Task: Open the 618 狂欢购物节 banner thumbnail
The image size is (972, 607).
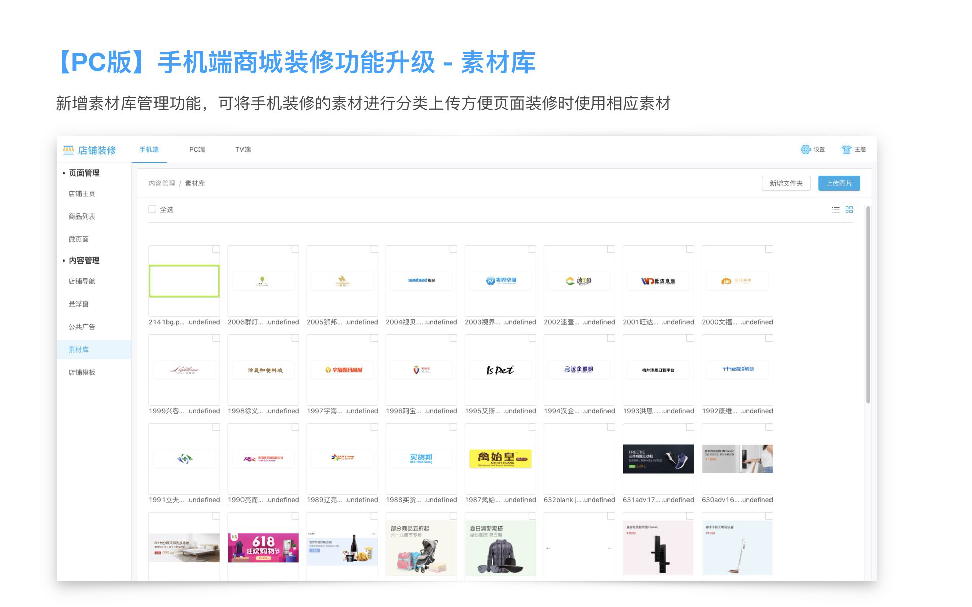Action: [263, 547]
